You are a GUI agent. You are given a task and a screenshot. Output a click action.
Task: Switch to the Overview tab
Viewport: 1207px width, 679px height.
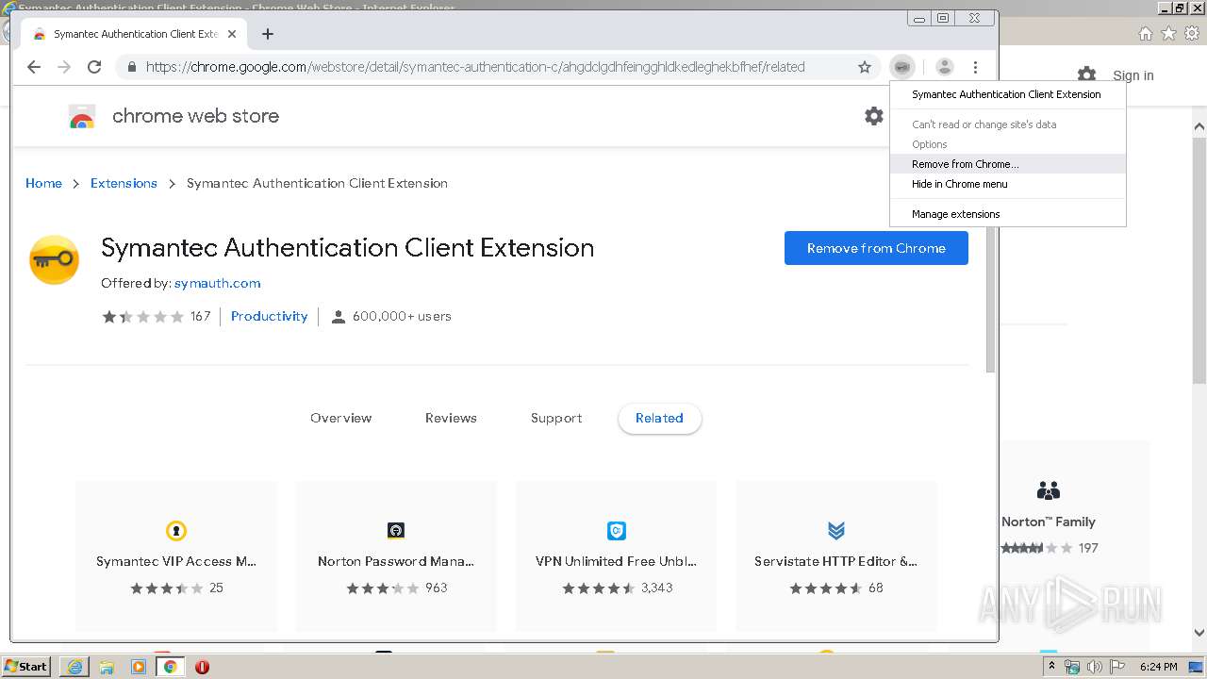pos(341,418)
